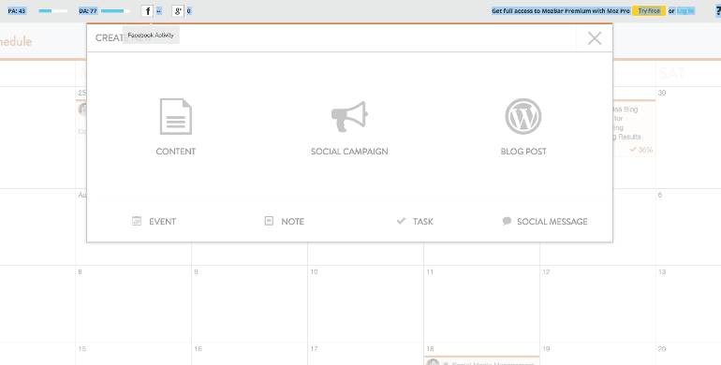Select calendar day 16
Image resolution: width=721 pixels, height=365 pixels.
[x=249, y=354]
